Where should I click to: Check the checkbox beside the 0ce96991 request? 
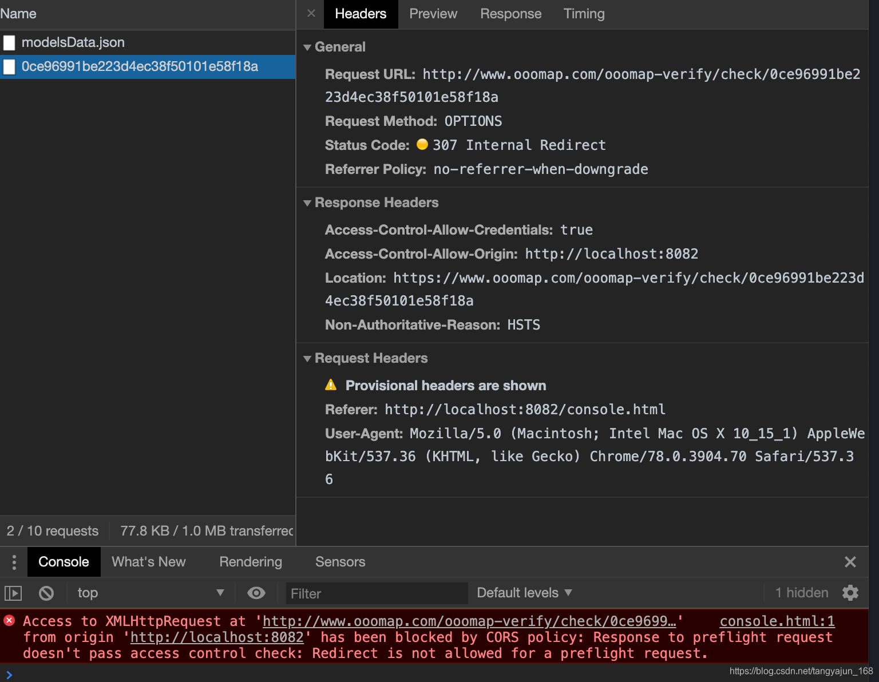click(9, 67)
